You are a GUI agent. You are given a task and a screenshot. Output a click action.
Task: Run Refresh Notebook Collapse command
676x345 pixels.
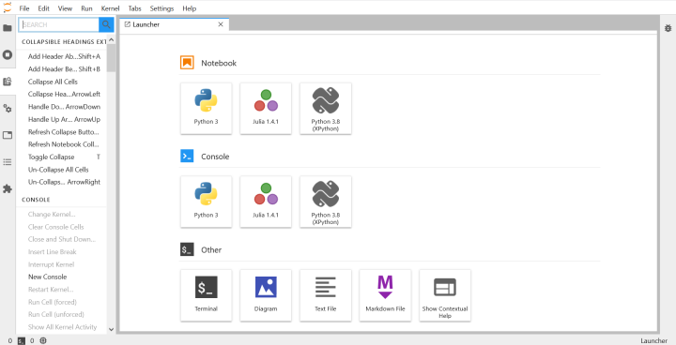64,144
